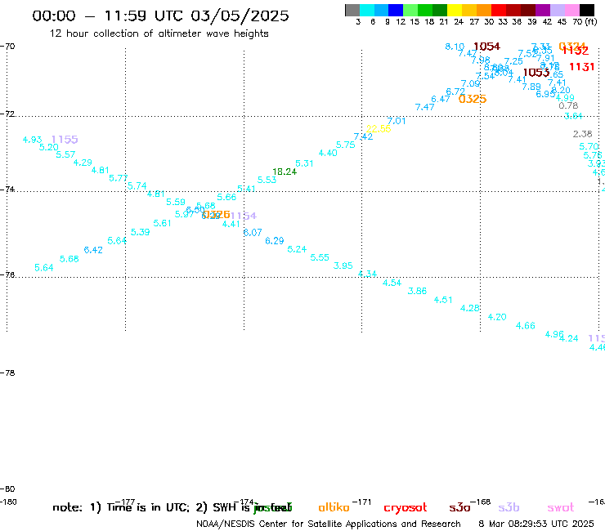This screenshot has height=531, width=605.
Task: Click the 4.29 wave height reading
Action: 83,163
